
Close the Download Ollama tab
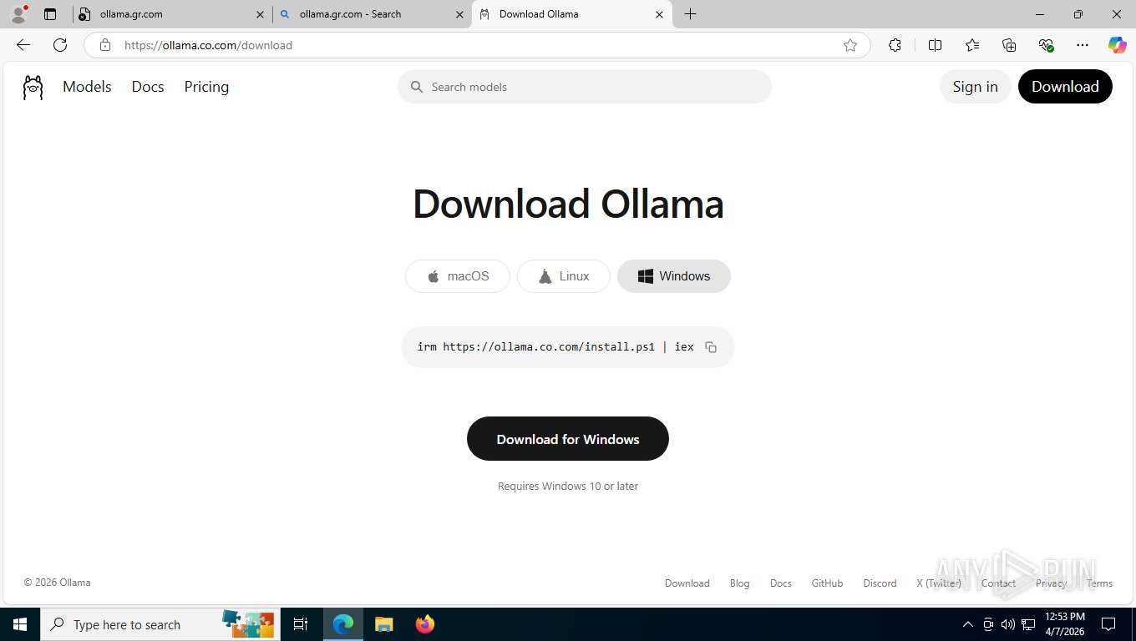[x=659, y=14]
